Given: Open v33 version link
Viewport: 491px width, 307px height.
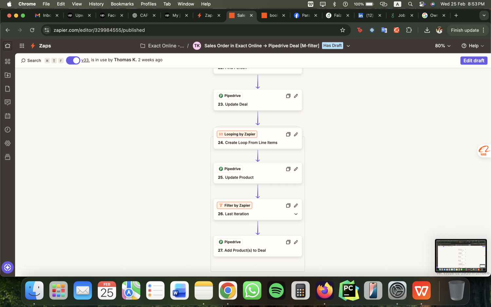Looking at the screenshot, I should [x=85, y=60].
